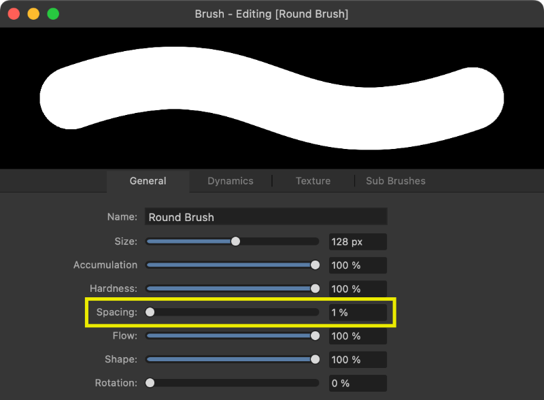Click the Spacing slider handle

150,312
